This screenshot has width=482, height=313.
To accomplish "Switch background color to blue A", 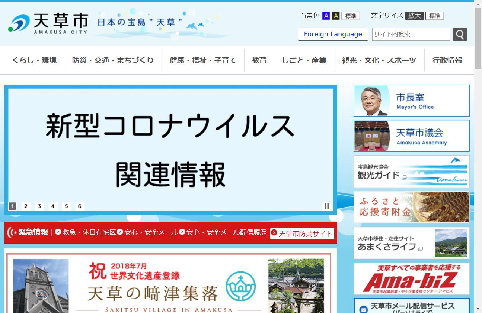I will [325, 16].
